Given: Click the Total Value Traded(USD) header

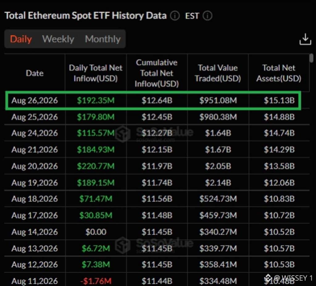Looking at the screenshot, I should pos(218,73).
